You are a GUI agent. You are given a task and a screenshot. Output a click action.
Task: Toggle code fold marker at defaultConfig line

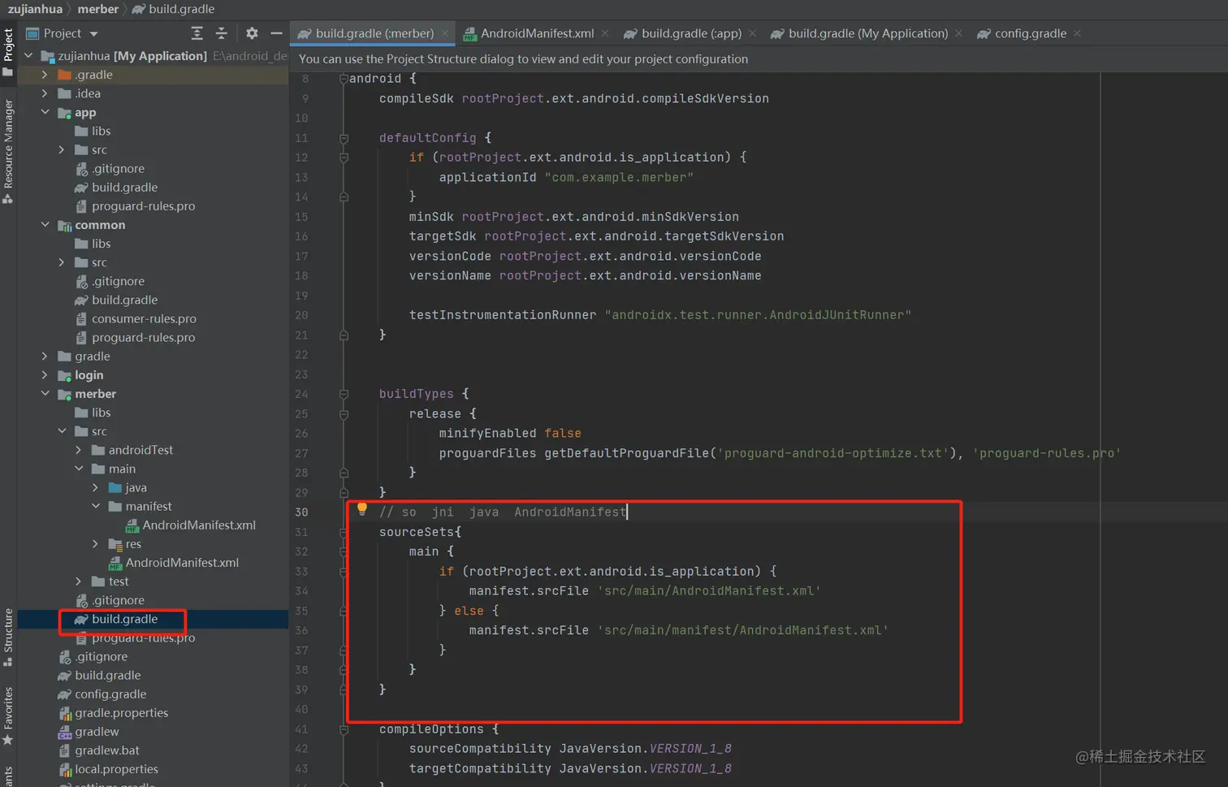point(344,138)
